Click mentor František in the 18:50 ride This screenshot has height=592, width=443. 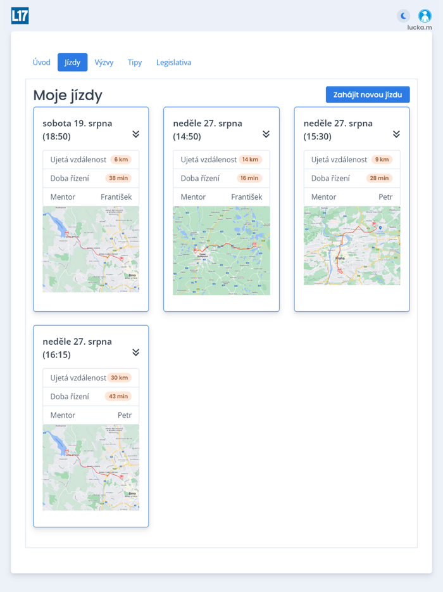(116, 196)
